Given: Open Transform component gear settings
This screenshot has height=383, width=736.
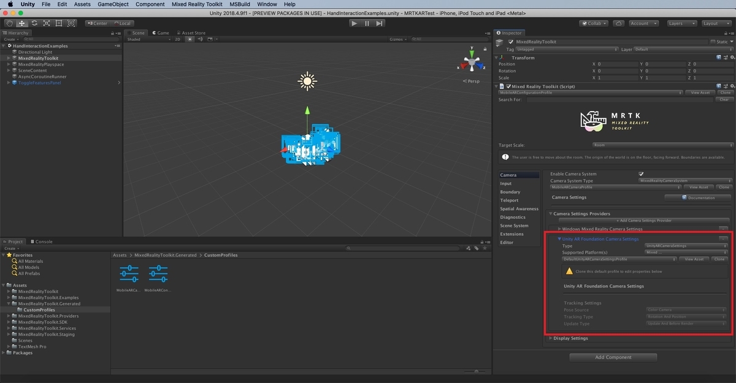Looking at the screenshot, I should pyautogui.click(x=731, y=58).
